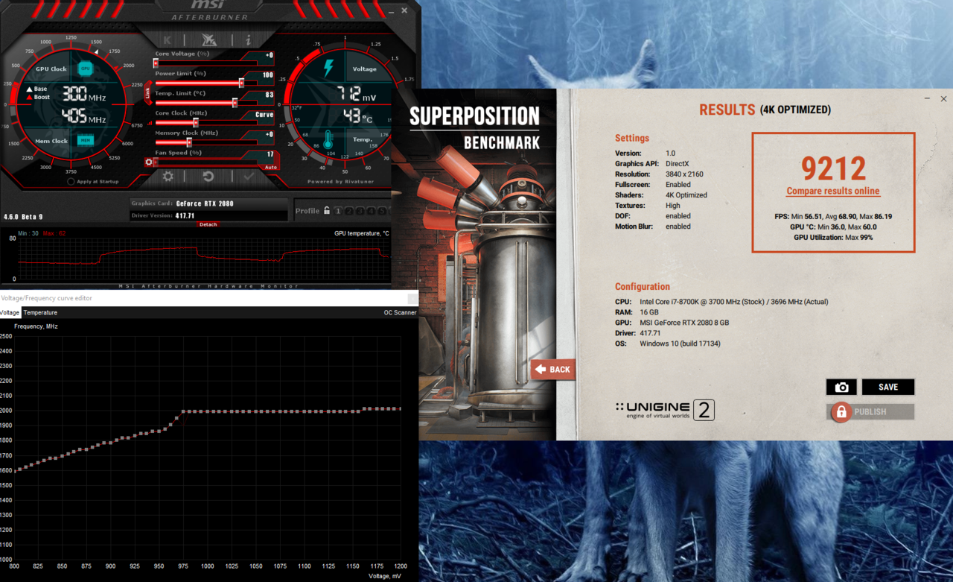The image size is (953, 582).
Task: Click the thermometer temperature icon
Action: point(328,139)
